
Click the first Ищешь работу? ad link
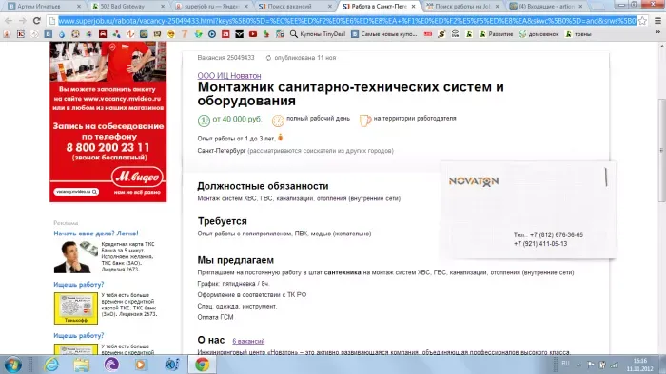tap(79, 285)
